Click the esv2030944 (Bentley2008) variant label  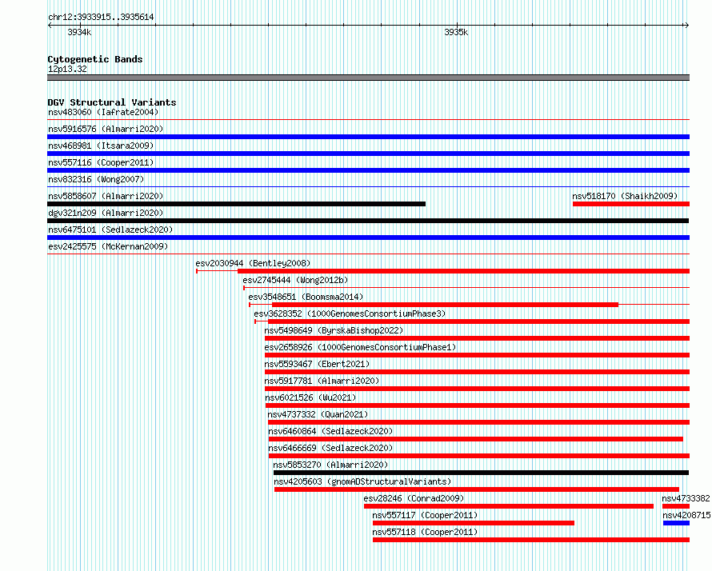[253, 263]
